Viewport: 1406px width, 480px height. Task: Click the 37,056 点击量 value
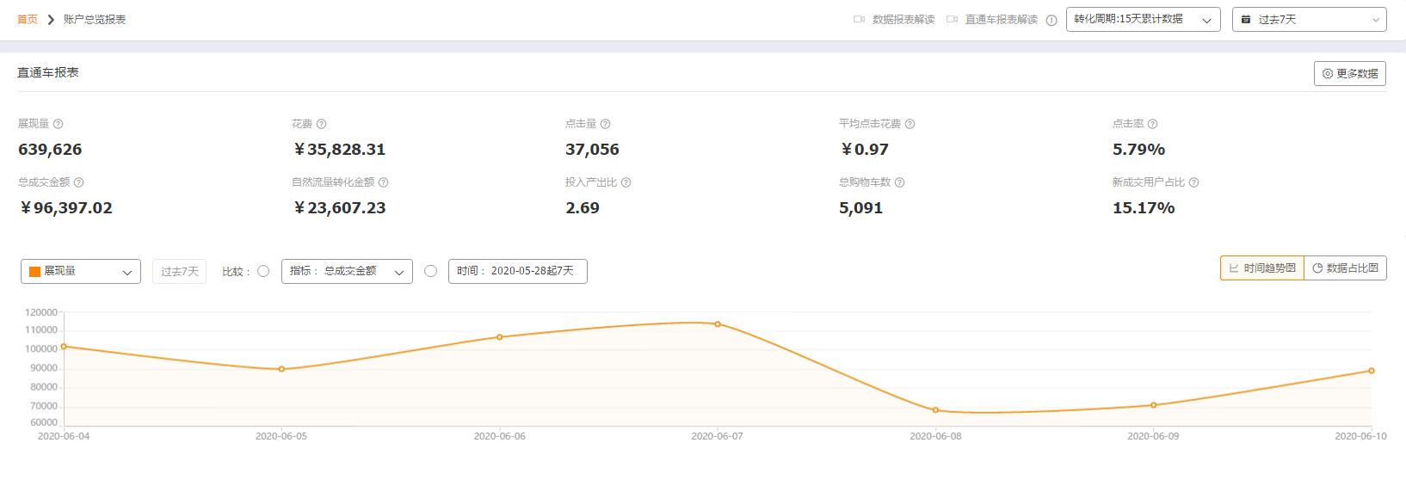tap(592, 150)
